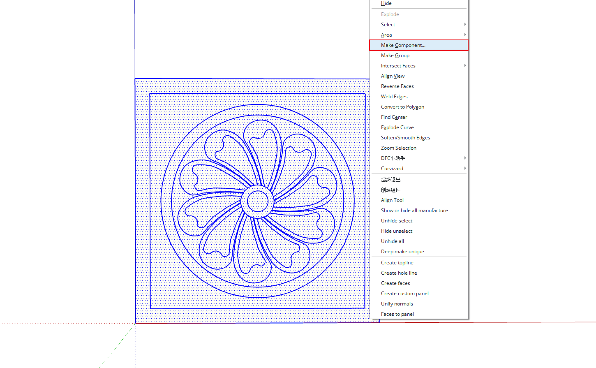This screenshot has width=596, height=368.
Task: Click Zoom Selection
Action: coord(398,148)
